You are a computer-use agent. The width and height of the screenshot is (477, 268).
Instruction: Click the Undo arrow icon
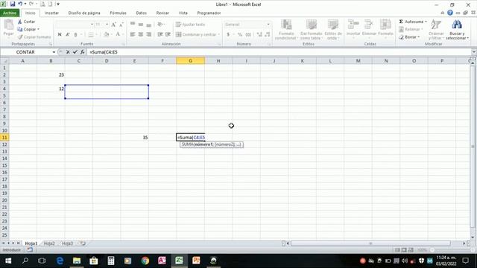point(20,4)
